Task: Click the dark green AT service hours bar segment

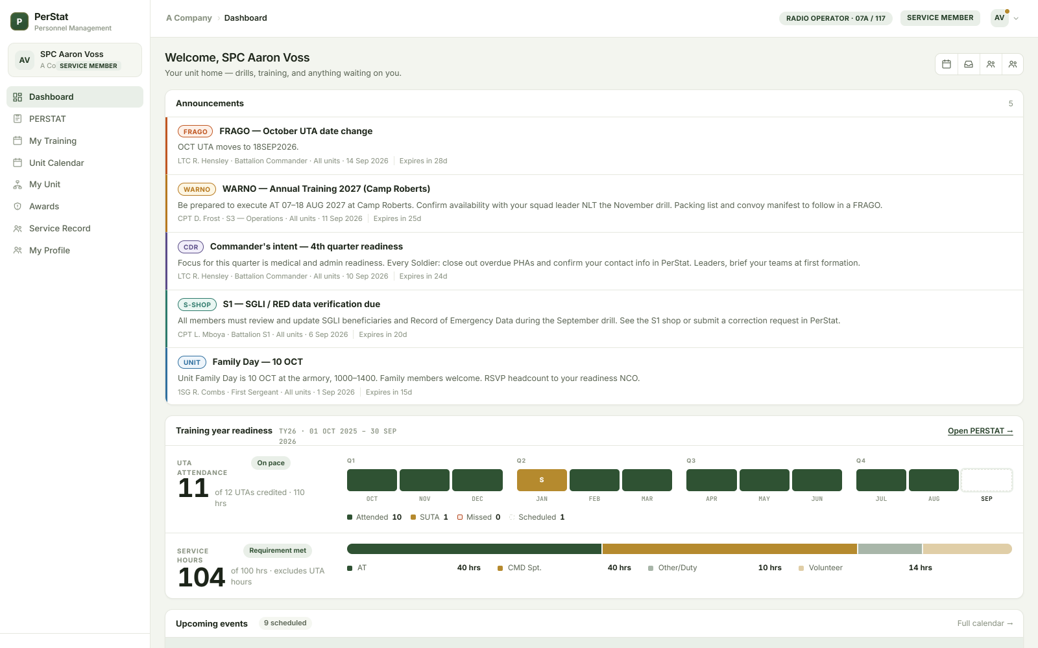Action: click(474, 549)
